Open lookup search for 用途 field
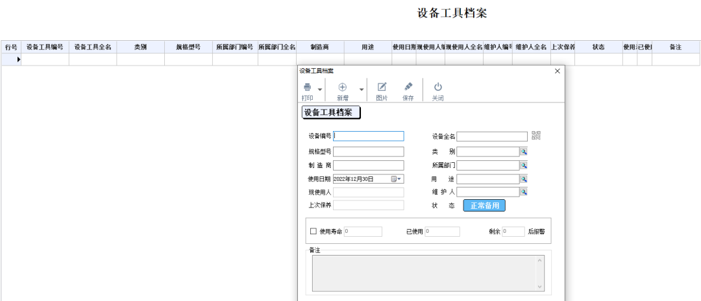 click(524, 179)
